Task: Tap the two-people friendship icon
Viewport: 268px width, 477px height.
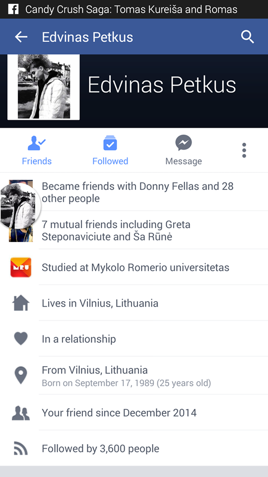Action: [21, 413]
